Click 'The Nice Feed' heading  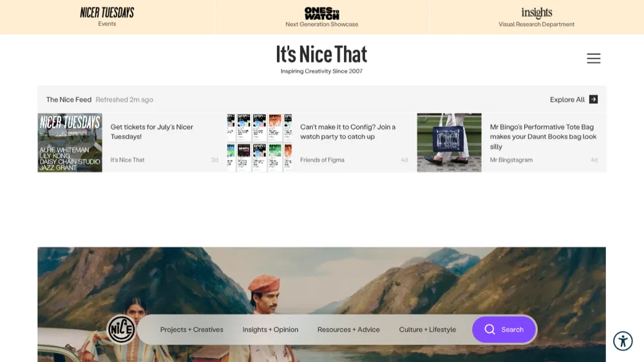[x=69, y=99]
